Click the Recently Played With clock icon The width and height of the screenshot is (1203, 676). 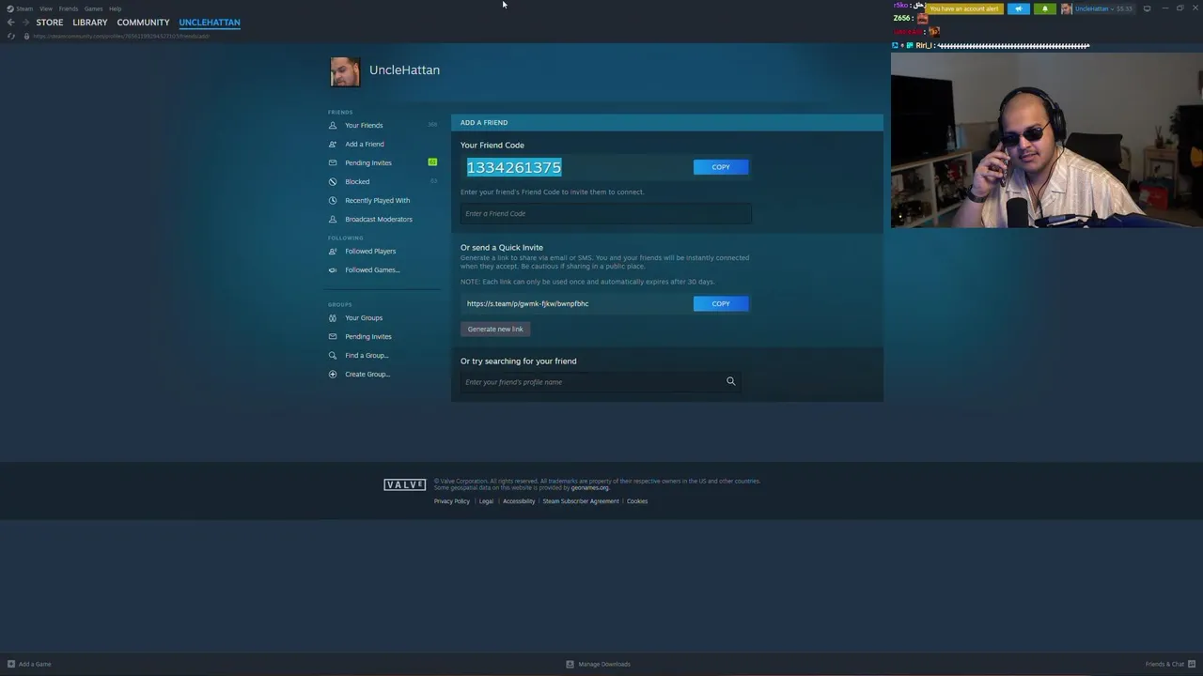333,200
